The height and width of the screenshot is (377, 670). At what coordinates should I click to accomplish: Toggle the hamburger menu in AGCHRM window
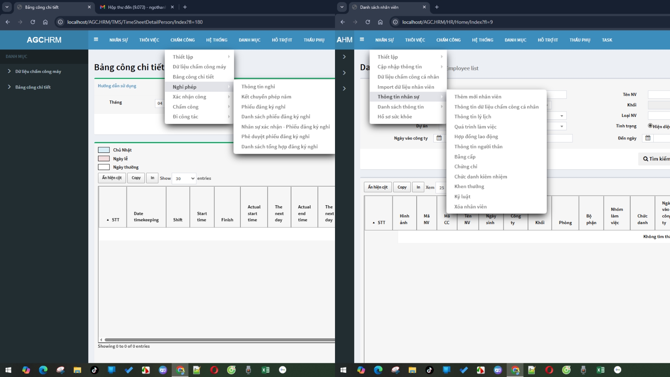pos(96,39)
